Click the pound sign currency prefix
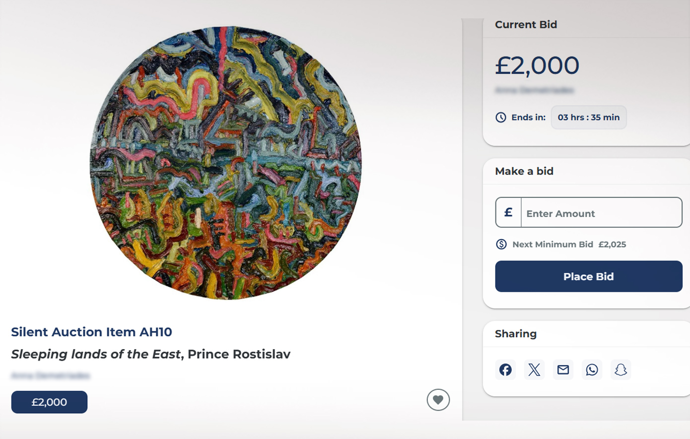690x439 pixels. 508,212
